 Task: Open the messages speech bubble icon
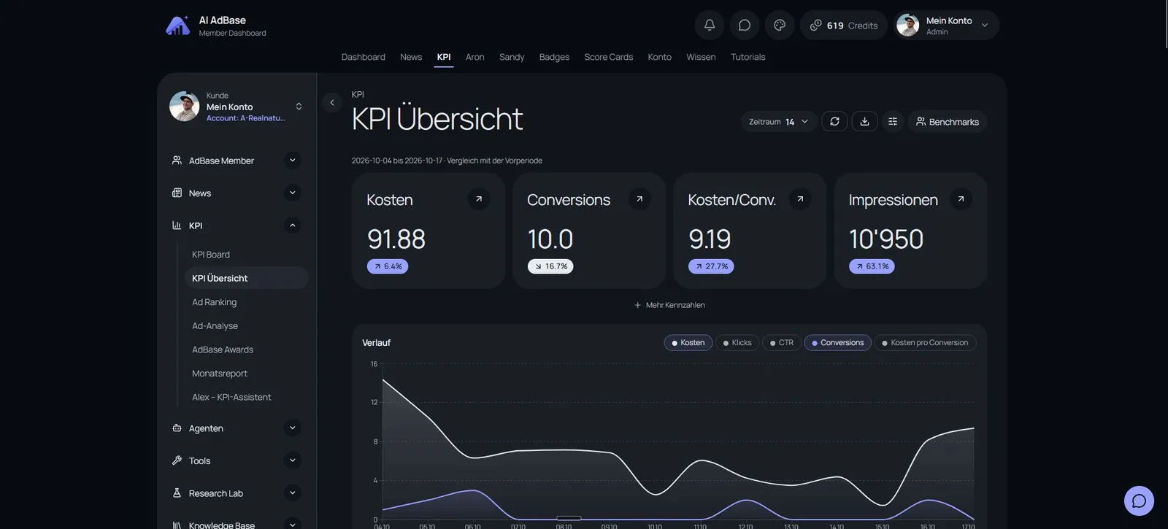(744, 26)
